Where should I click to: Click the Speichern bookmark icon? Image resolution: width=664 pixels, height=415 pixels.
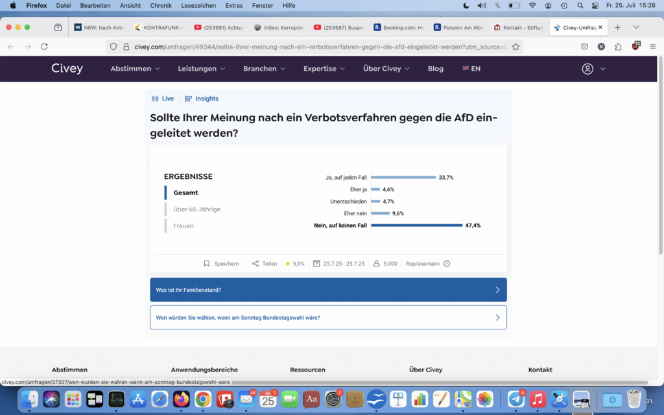click(207, 264)
